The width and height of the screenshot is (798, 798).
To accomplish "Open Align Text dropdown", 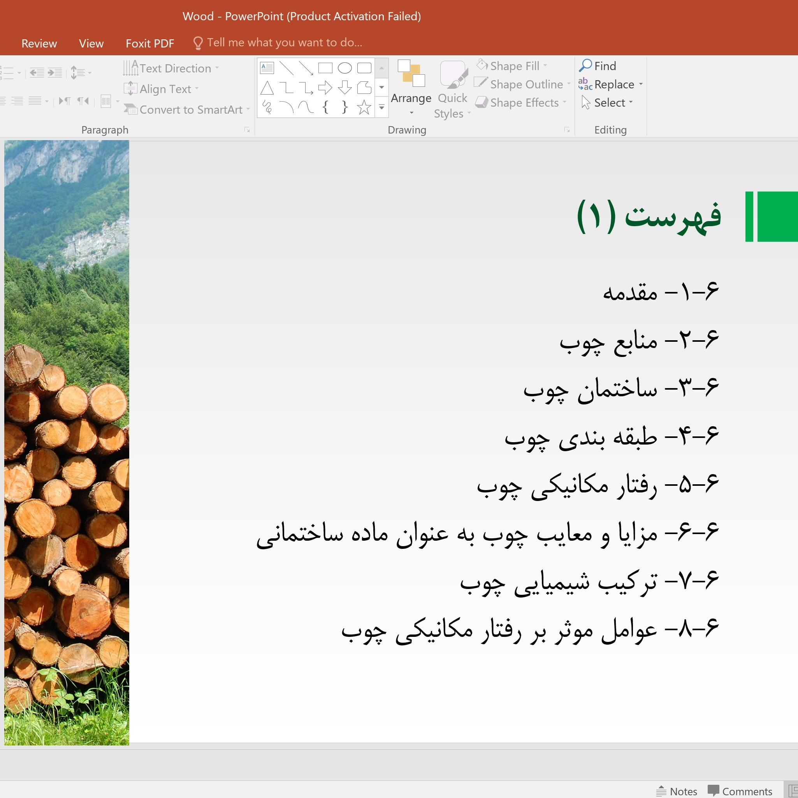I will pyautogui.click(x=161, y=89).
